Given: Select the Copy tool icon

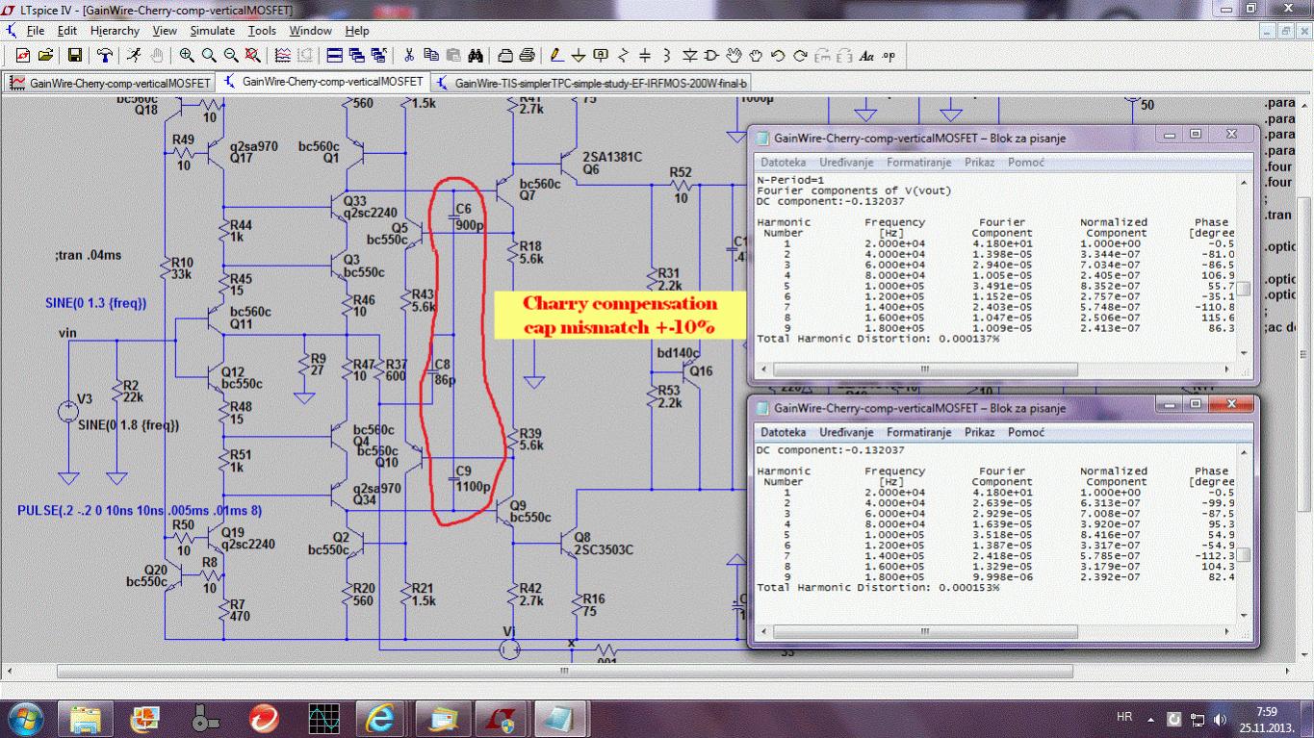Looking at the screenshot, I should coord(431,56).
